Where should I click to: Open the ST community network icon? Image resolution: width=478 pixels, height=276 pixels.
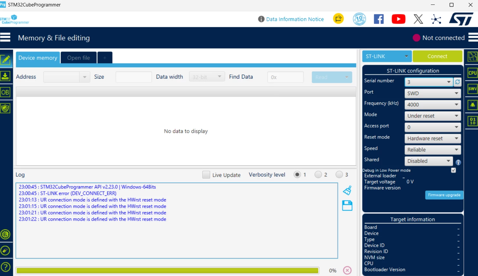[x=436, y=19]
